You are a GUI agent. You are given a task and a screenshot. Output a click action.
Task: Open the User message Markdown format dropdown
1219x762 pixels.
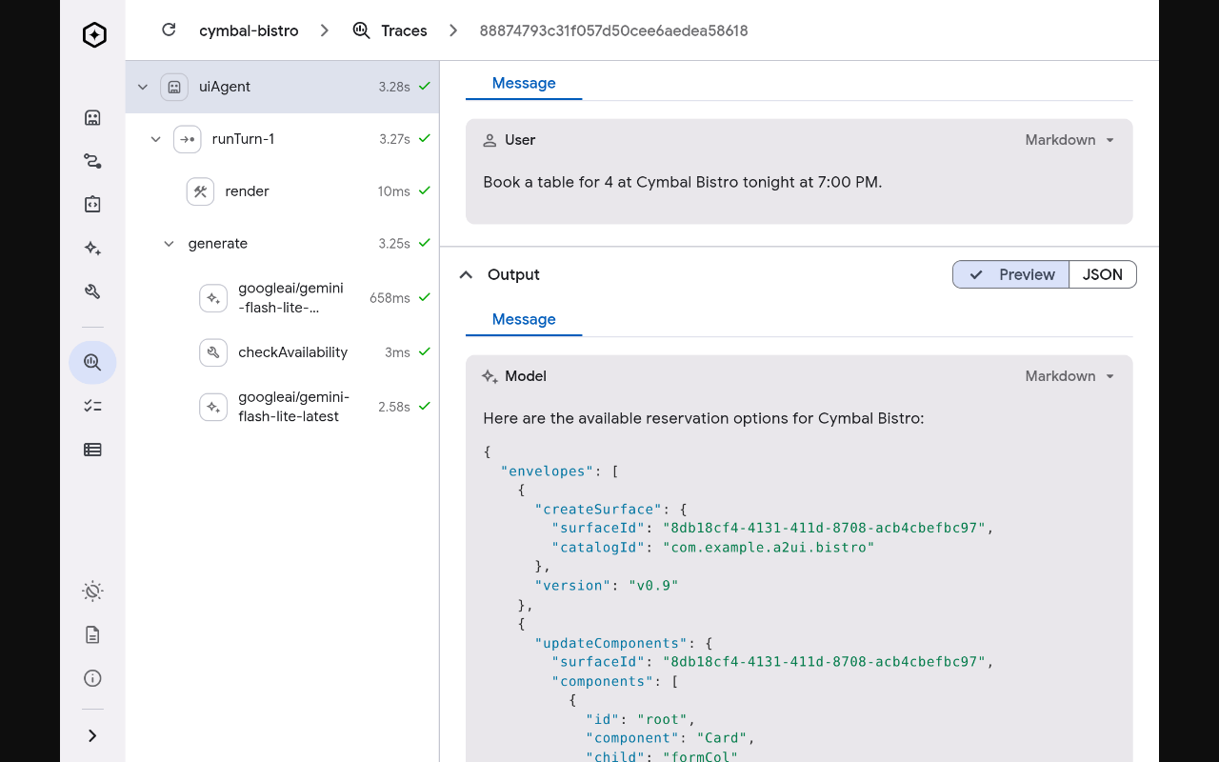coord(1069,140)
